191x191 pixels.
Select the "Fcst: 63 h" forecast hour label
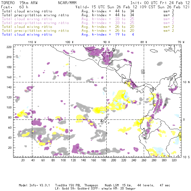[x=14, y=7]
